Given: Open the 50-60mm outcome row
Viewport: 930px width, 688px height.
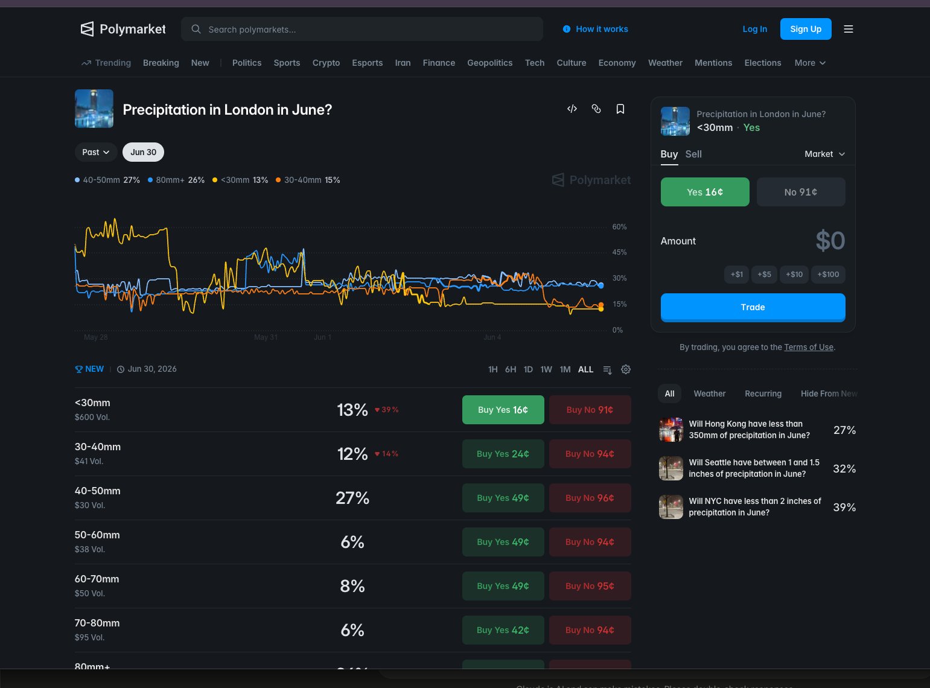Looking at the screenshot, I should pyautogui.click(x=353, y=542).
